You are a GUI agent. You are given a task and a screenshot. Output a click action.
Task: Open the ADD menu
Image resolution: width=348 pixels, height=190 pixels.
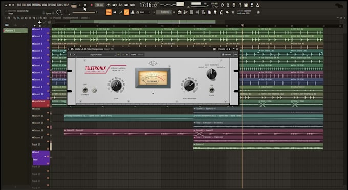click(x=29, y=5)
